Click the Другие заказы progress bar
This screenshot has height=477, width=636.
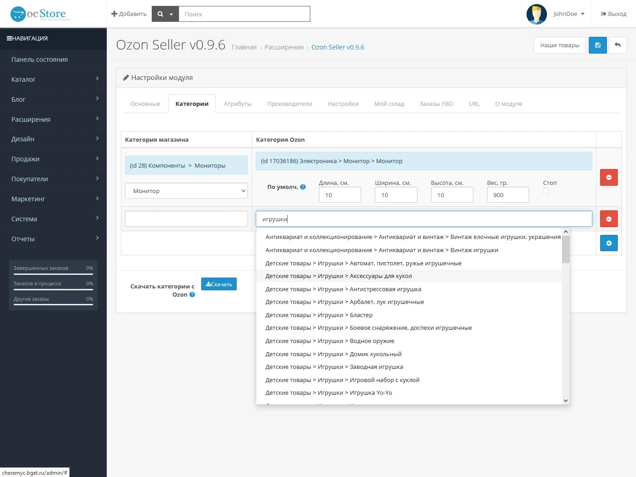(53, 304)
